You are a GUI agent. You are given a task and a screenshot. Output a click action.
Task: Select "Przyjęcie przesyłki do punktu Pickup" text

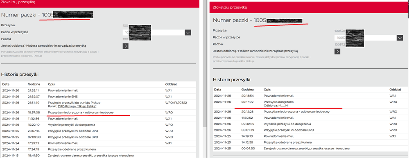point(74,102)
